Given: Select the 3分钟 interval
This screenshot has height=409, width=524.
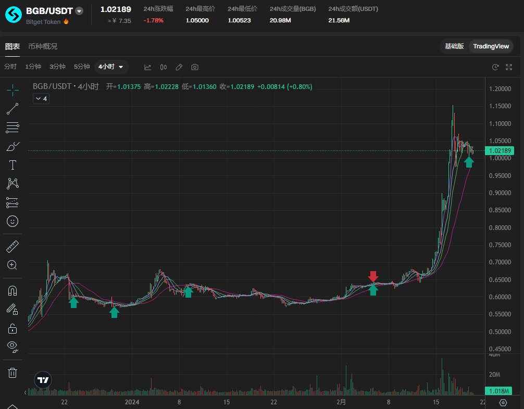Looking at the screenshot, I should coord(57,67).
